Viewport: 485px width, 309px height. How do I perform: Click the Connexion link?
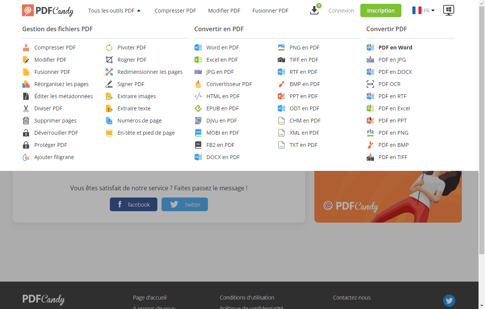341,11
